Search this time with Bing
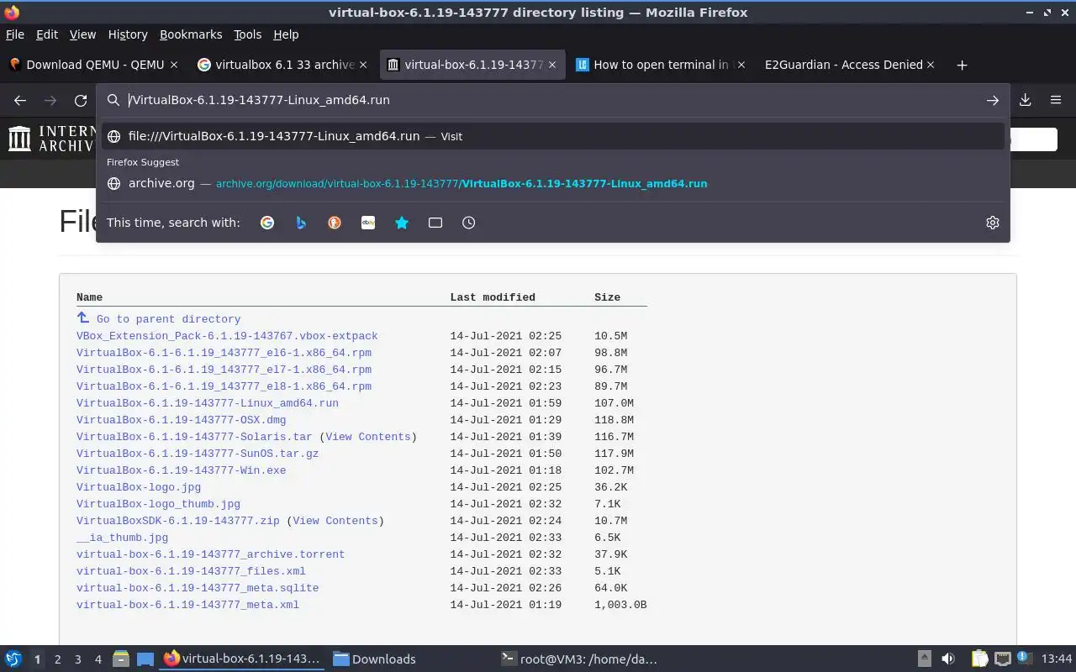Screen dimensions: 1076x672 pos(301,223)
